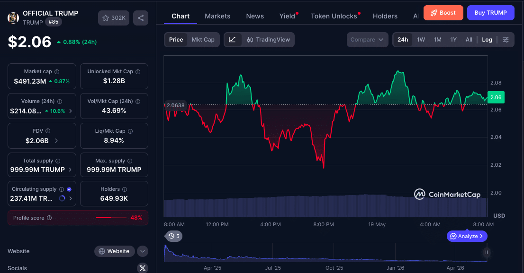Select 1Y time range
The height and width of the screenshot is (273, 524).
[453, 40]
